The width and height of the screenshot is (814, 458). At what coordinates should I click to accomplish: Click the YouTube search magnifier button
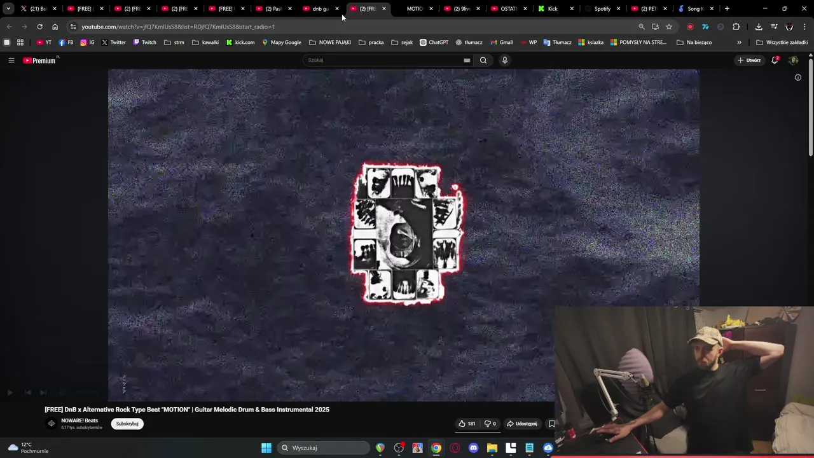point(483,60)
